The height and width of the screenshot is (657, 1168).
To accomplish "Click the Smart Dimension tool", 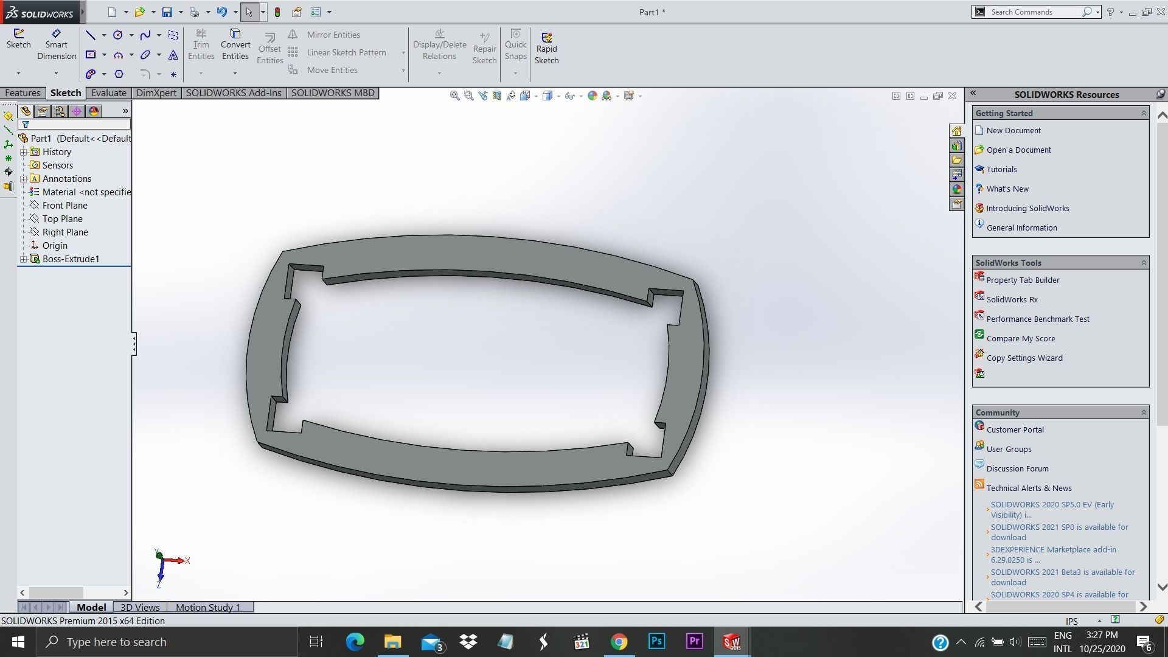I will coord(57,45).
